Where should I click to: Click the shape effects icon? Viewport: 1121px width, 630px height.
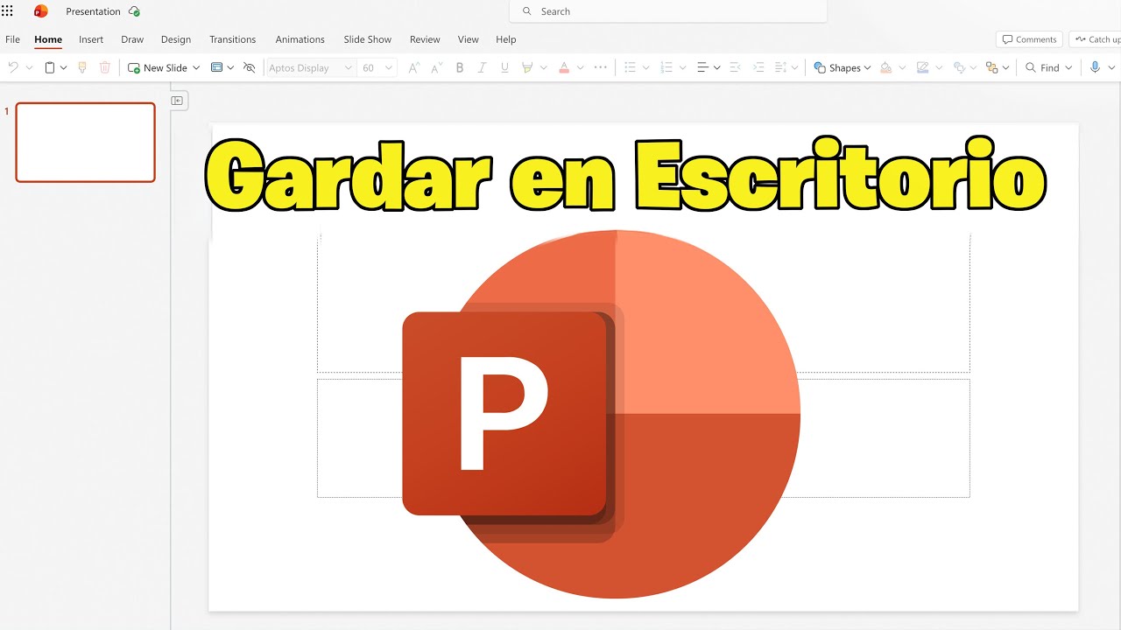960,67
